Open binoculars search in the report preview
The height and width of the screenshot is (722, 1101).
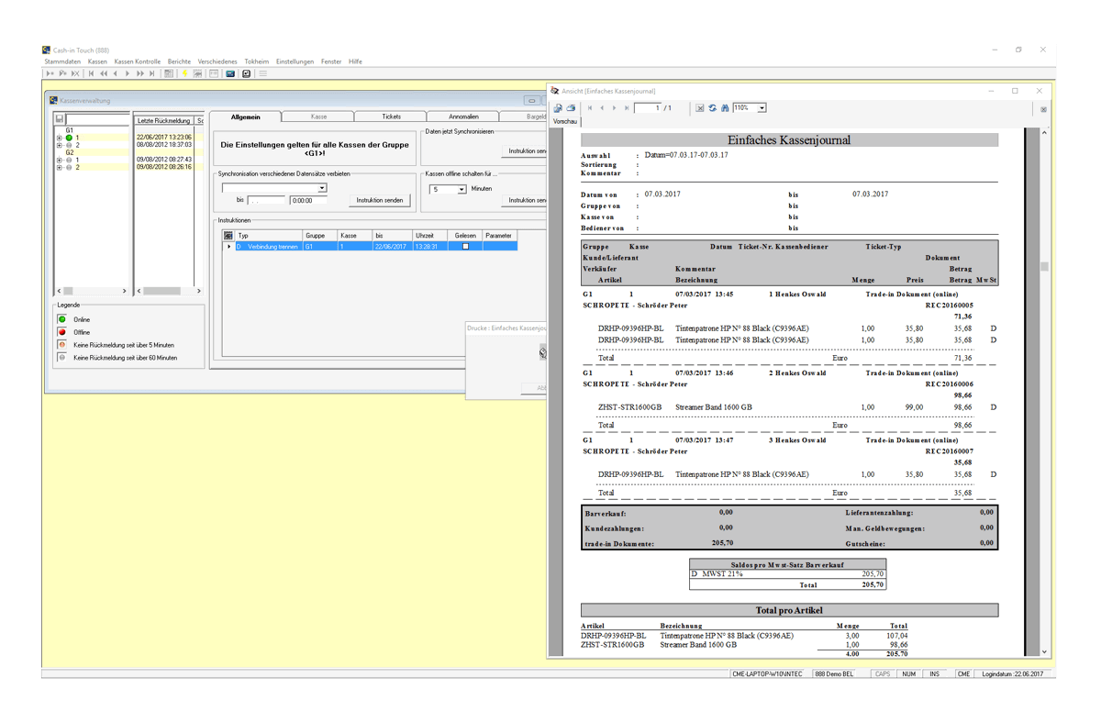click(x=725, y=108)
